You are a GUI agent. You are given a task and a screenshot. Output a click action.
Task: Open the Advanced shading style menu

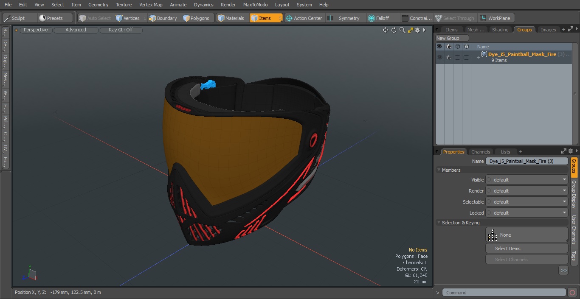76,30
